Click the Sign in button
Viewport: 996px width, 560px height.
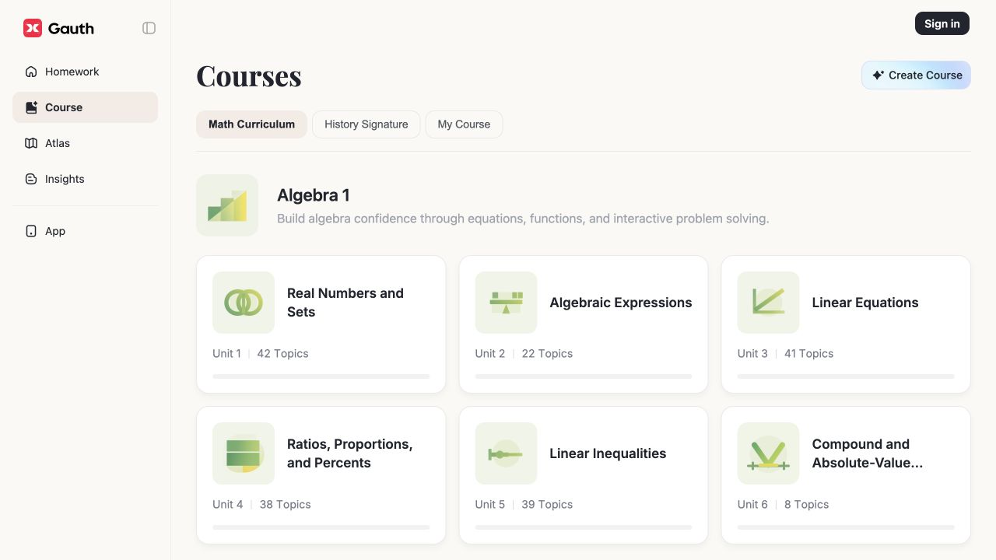point(942,23)
